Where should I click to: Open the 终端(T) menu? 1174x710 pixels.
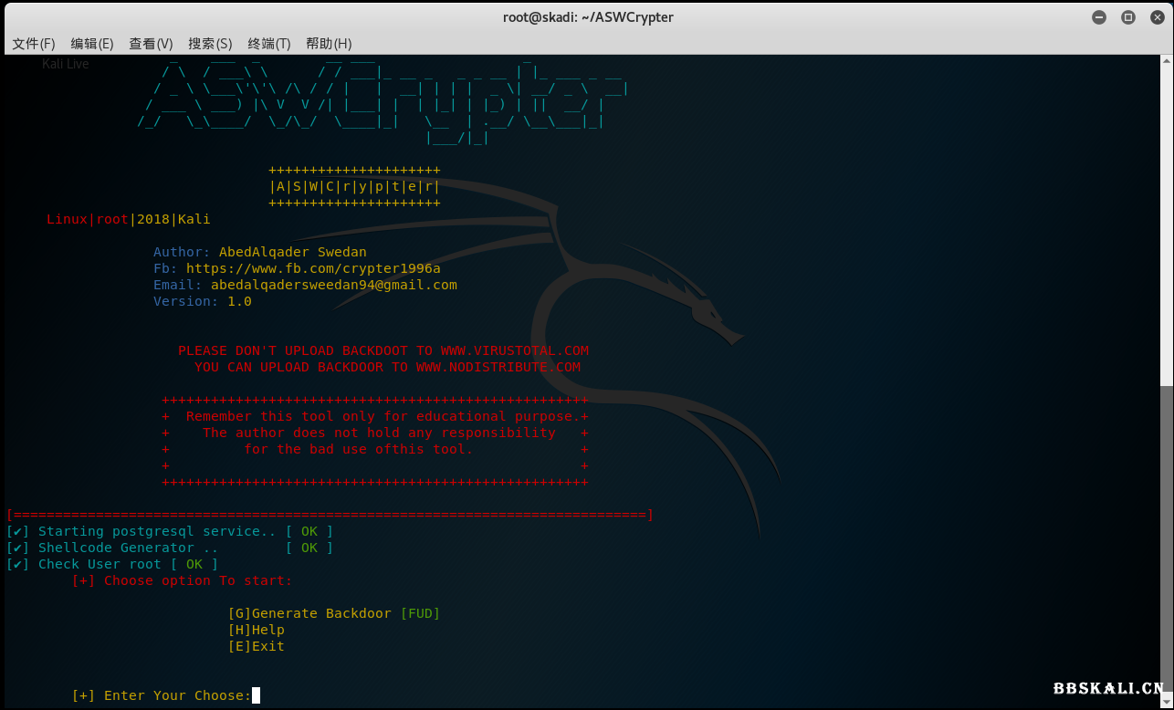pyautogui.click(x=269, y=44)
